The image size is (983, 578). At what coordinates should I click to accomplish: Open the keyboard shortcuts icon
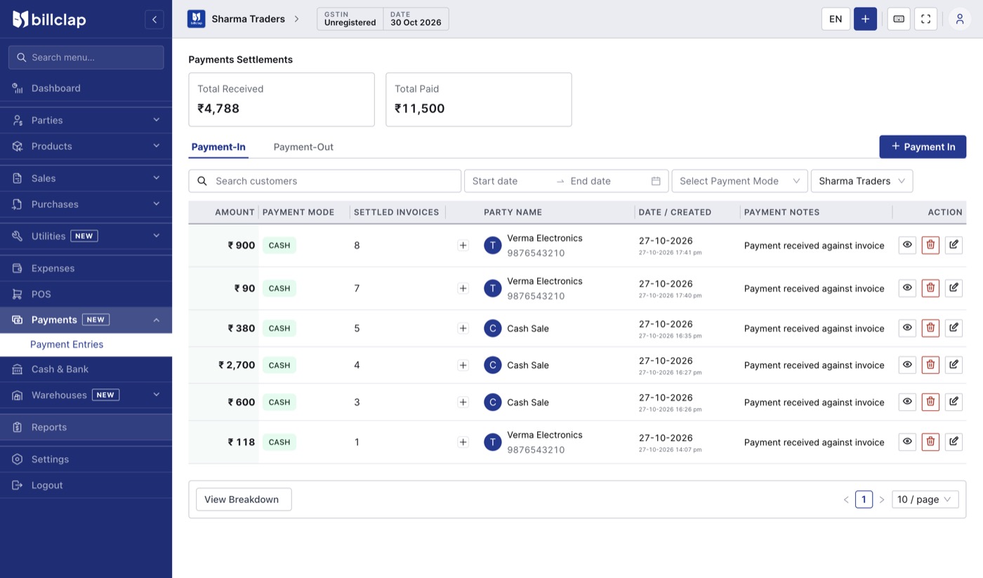click(899, 19)
